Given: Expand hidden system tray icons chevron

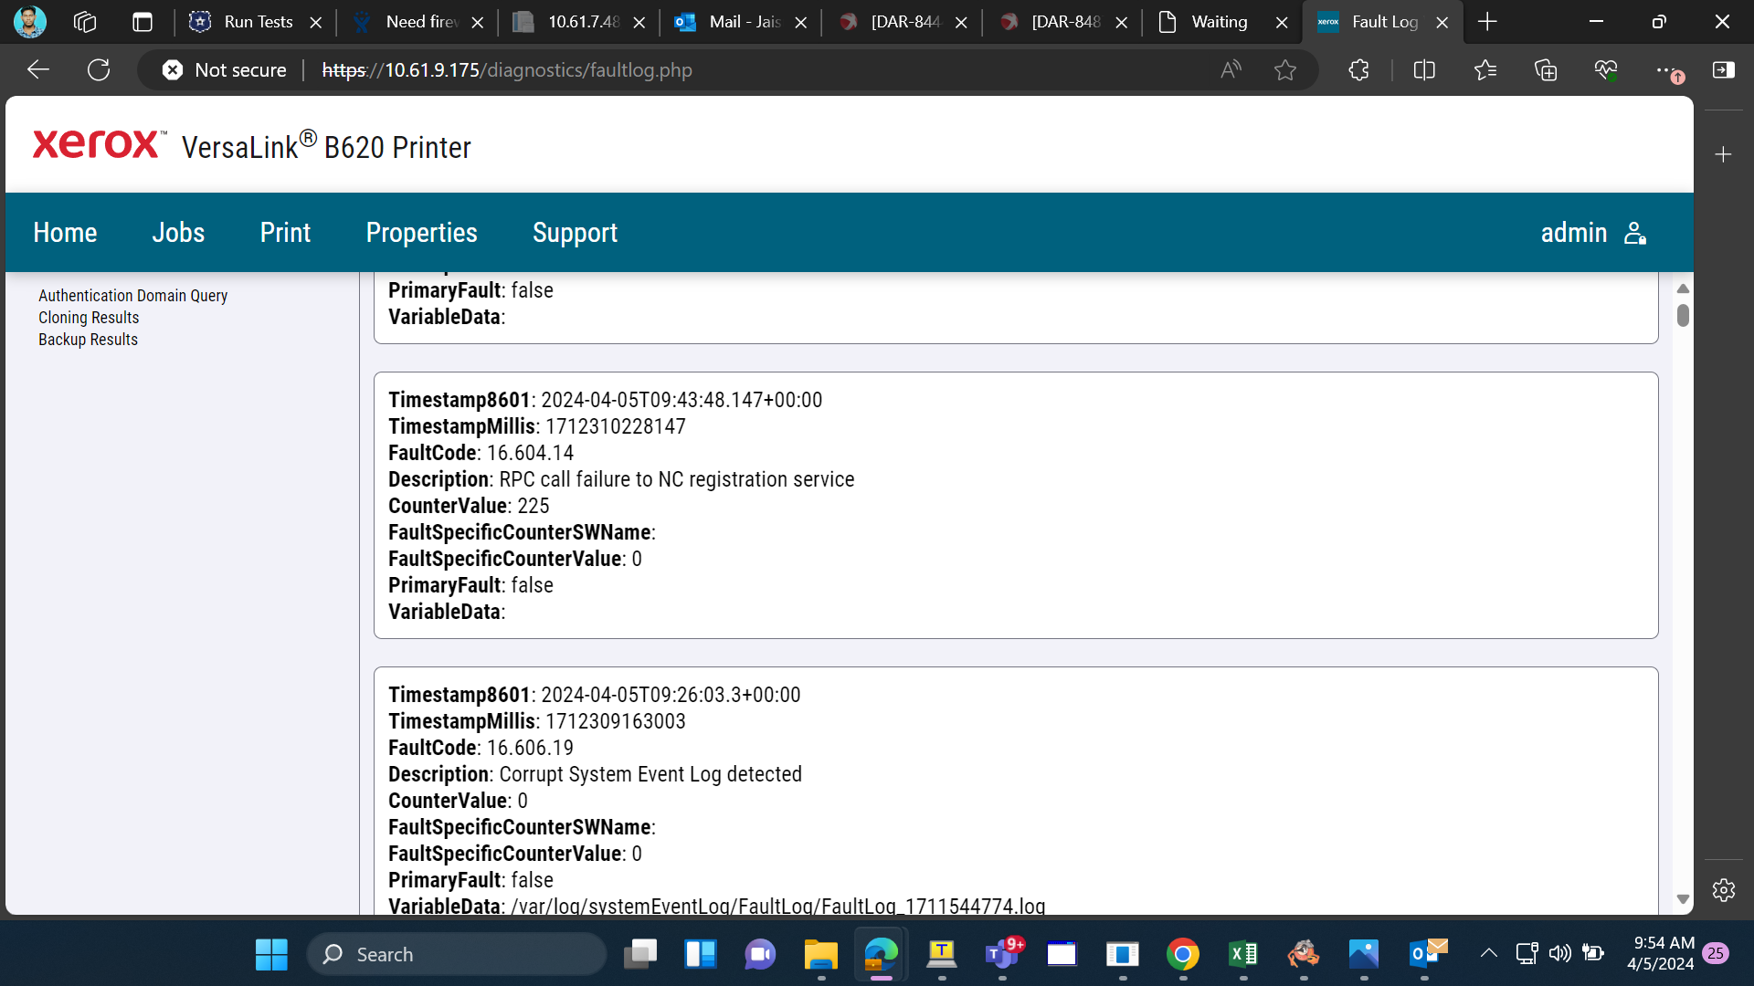Looking at the screenshot, I should point(1489,954).
